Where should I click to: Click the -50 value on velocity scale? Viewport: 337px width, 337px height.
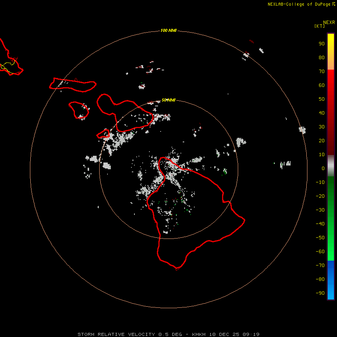(320, 238)
